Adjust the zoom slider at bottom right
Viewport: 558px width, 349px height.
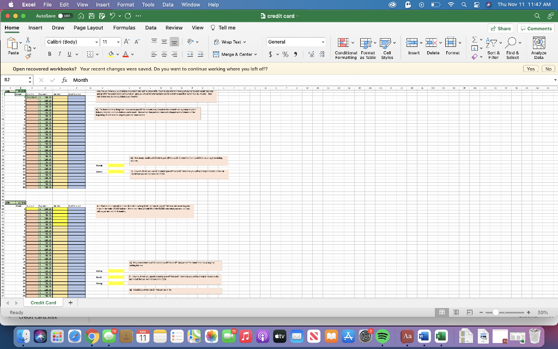[x=495, y=312]
